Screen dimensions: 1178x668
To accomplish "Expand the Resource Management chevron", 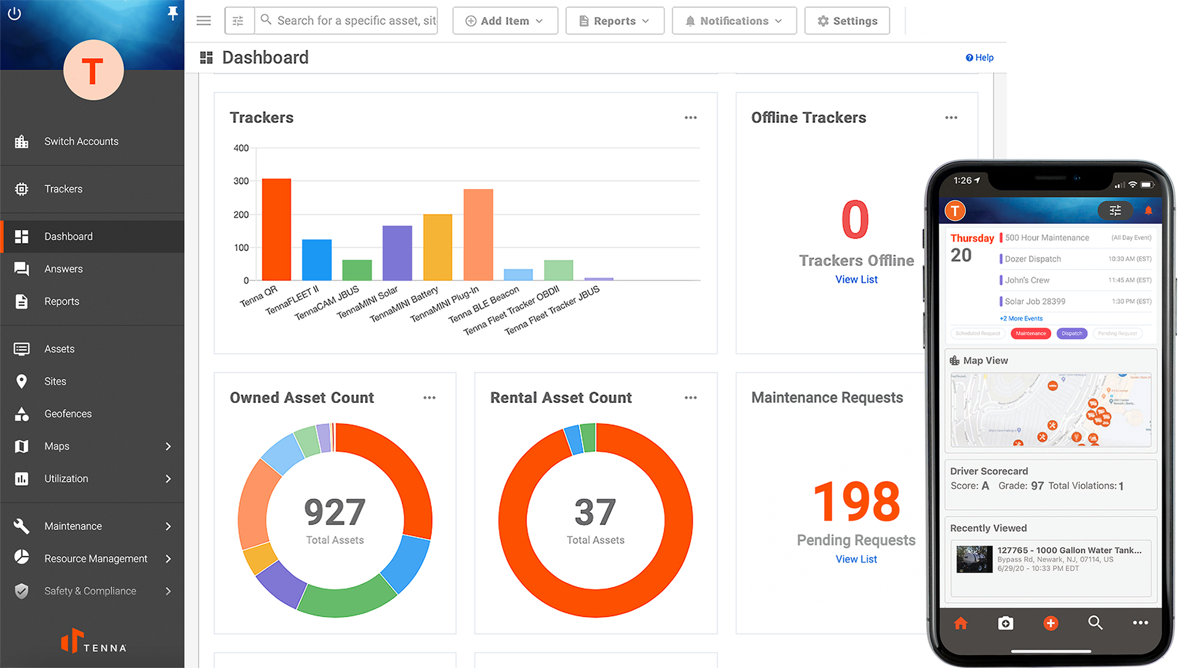I will [168, 559].
